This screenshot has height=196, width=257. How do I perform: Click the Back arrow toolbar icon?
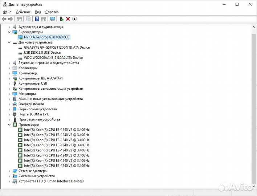(4, 19)
